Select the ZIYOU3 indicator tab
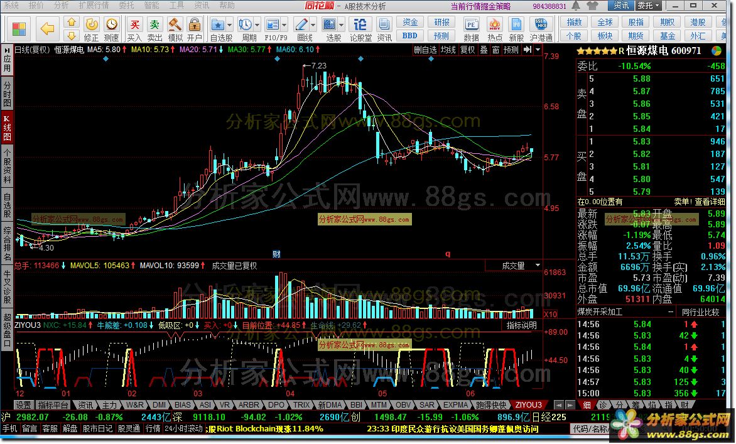Screen dimensions: 736x444 [529, 404]
